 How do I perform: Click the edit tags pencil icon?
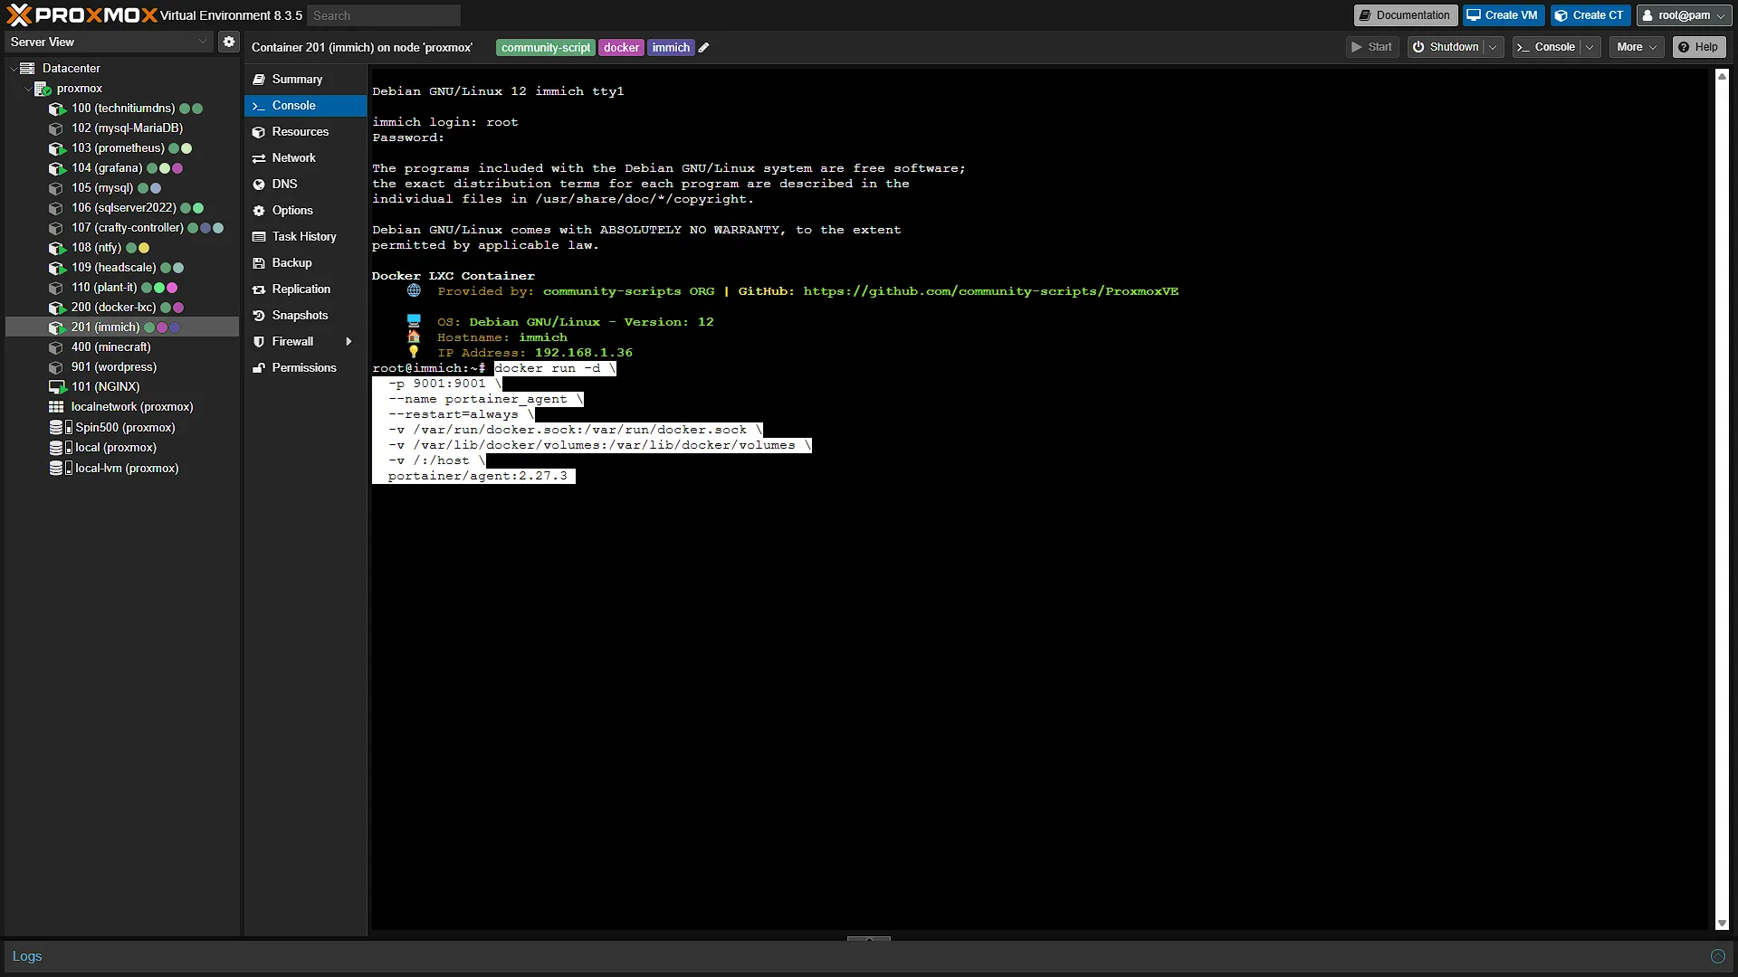pos(704,48)
